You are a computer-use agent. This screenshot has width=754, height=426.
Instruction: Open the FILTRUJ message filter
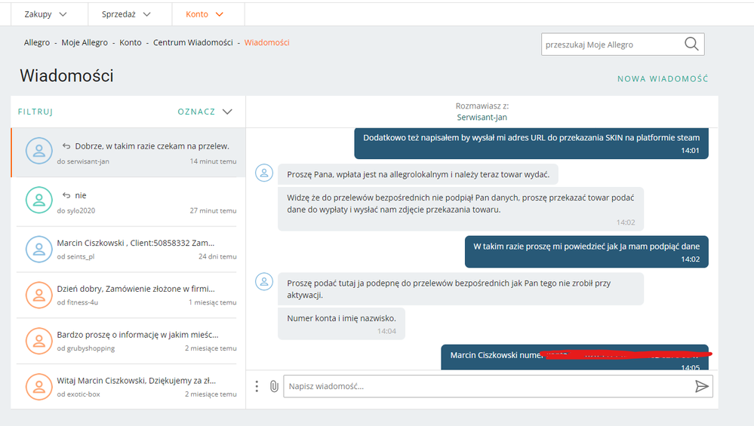click(35, 112)
